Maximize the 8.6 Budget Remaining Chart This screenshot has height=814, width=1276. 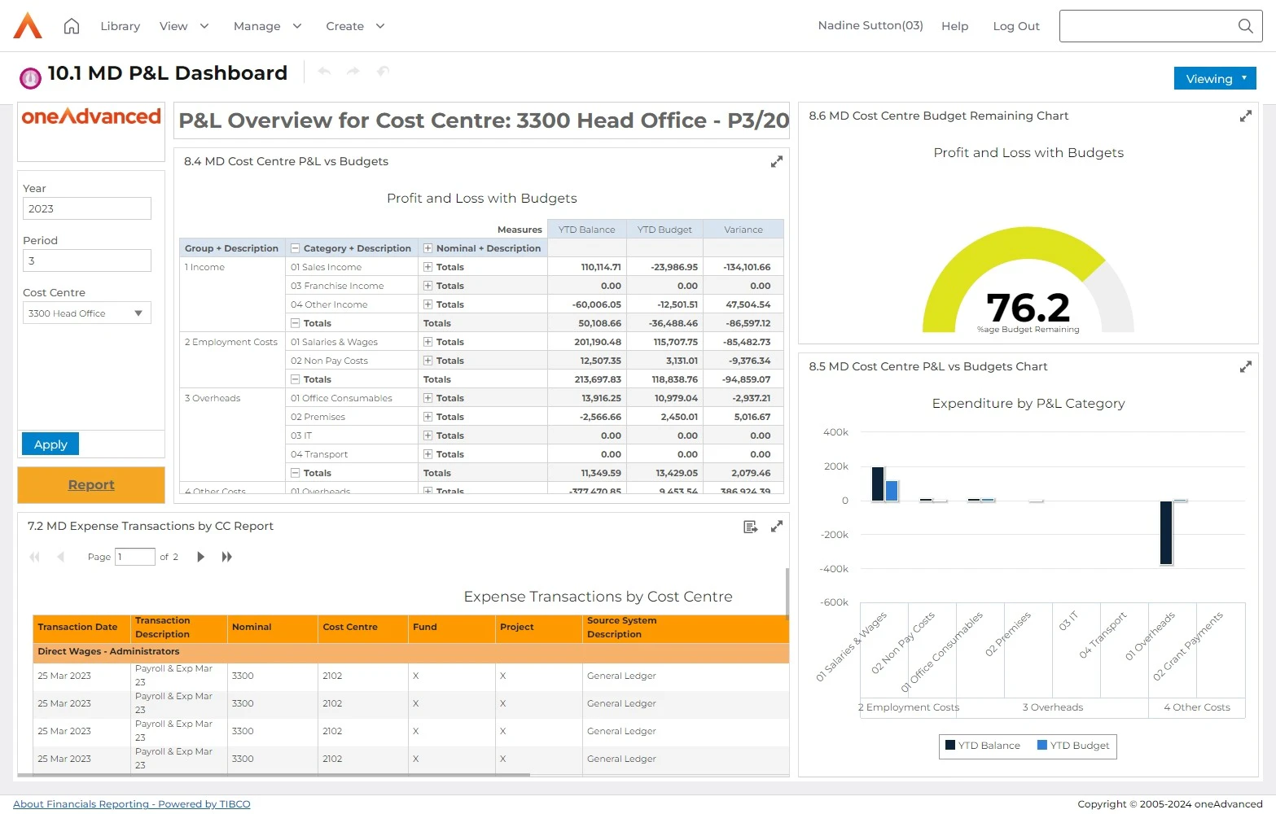[1245, 116]
